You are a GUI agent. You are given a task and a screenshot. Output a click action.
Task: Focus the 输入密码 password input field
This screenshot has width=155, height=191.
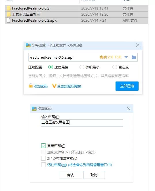(x=82, y=123)
